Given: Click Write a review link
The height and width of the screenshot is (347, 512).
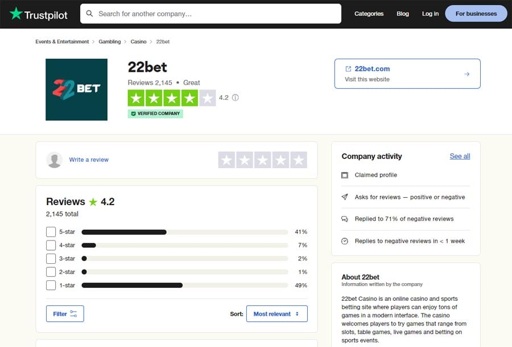Looking at the screenshot, I should click(x=89, y=160).
